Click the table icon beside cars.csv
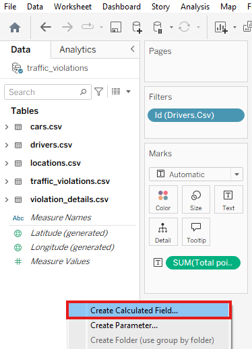This screenshot has height=349, width=252. click(18, 127)
